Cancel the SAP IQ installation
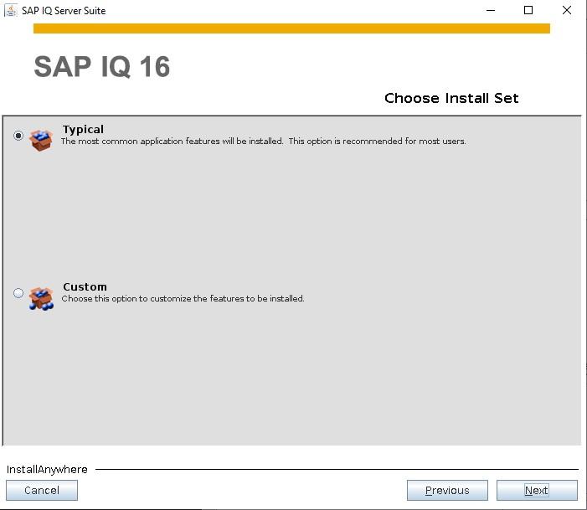The width and height of the screenshot is (587, 510). [42, 490]
